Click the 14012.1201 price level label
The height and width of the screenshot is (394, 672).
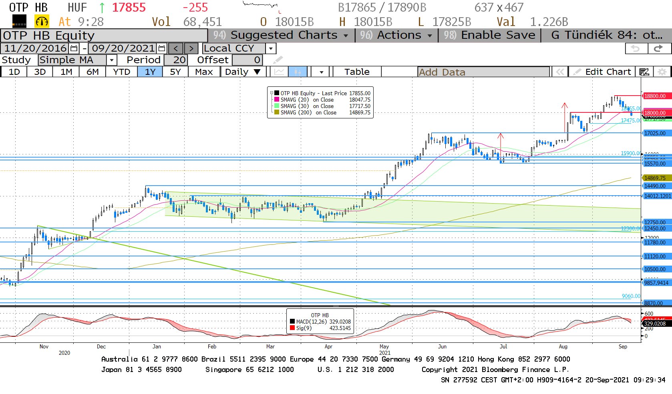click(x=657, y=196)
